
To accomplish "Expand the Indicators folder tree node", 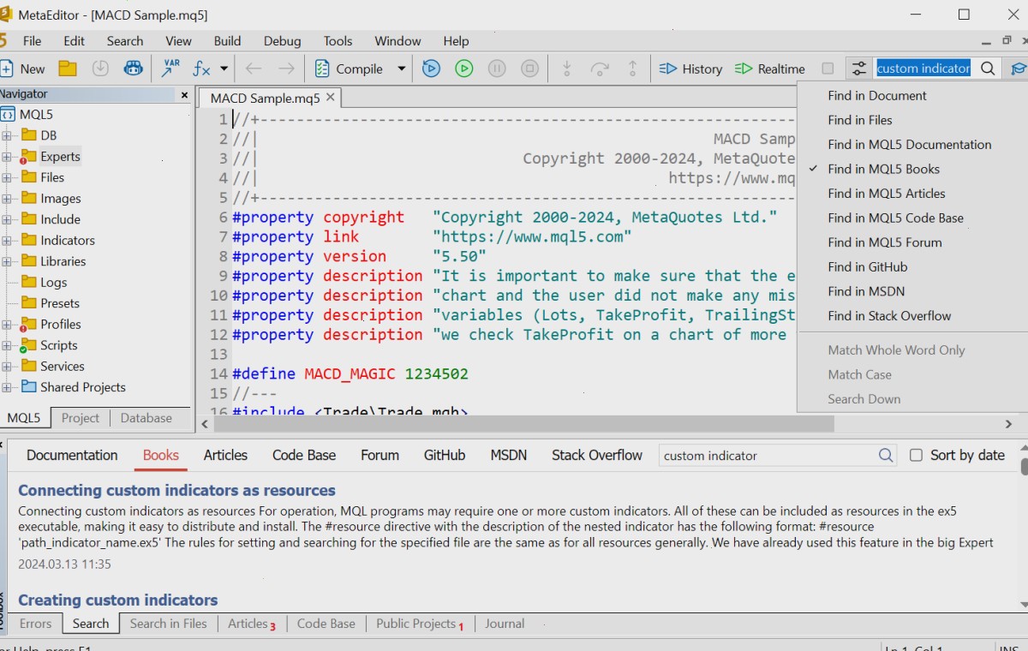I will 7,241.
